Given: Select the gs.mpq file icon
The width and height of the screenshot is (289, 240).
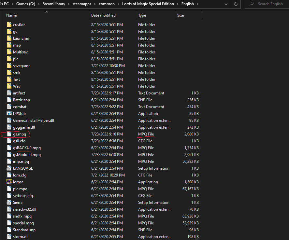Looking at the screenshot, I should point(9,134).
